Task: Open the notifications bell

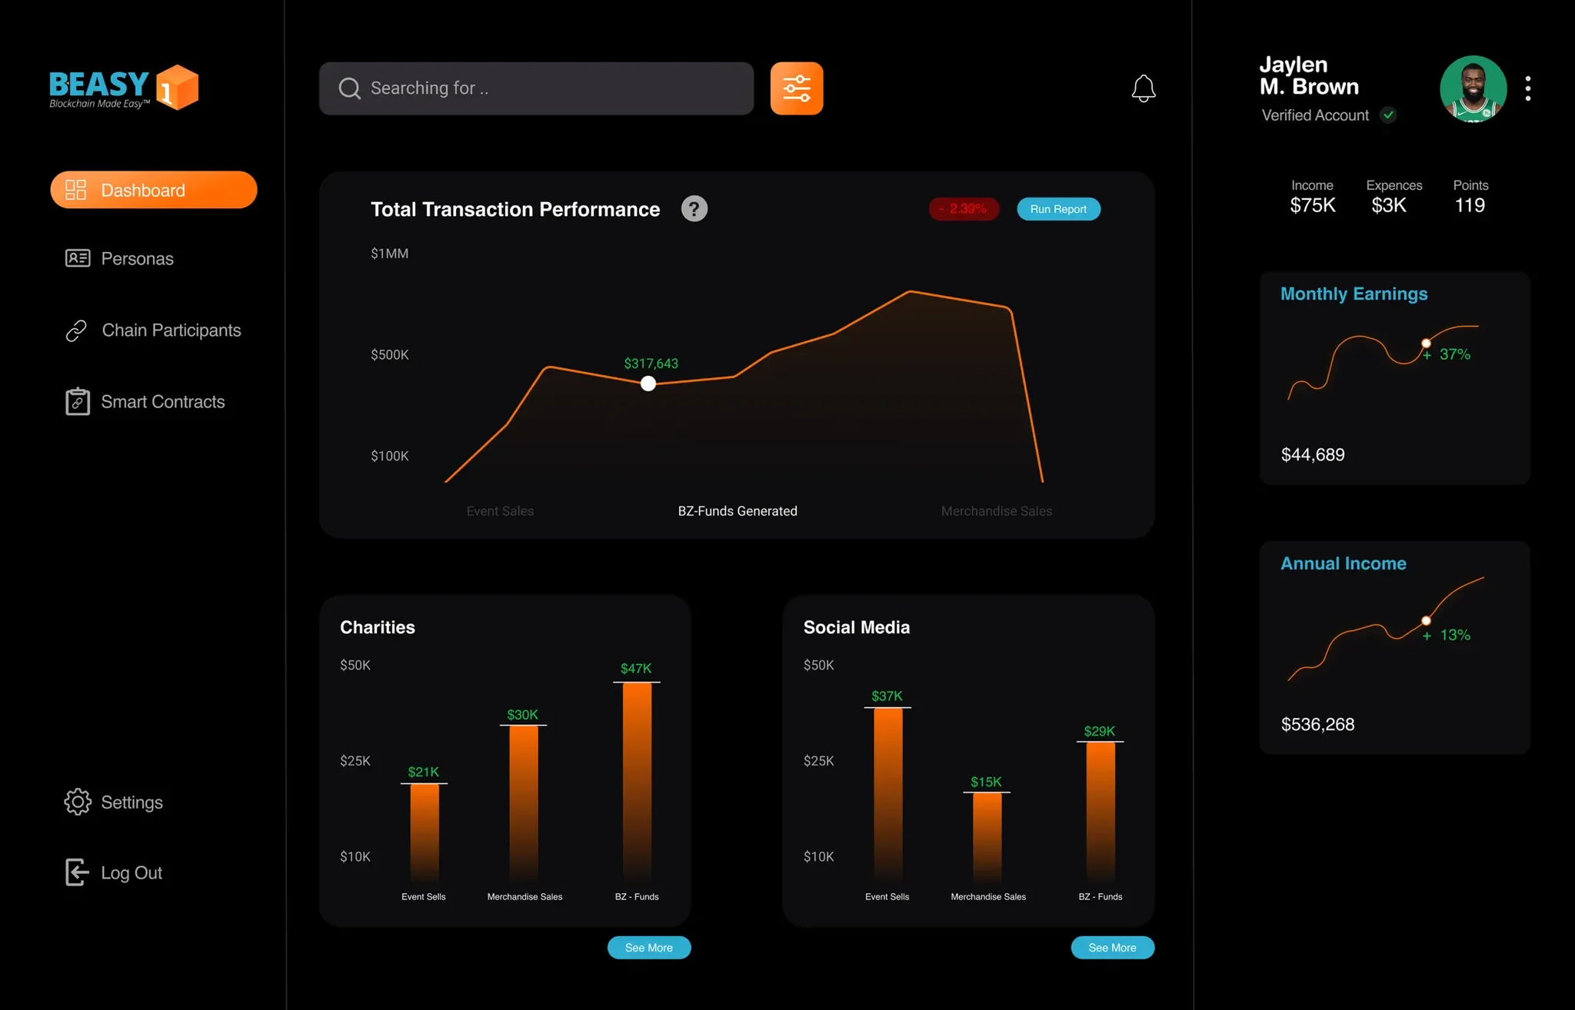Action: (x=1143, y=88)
